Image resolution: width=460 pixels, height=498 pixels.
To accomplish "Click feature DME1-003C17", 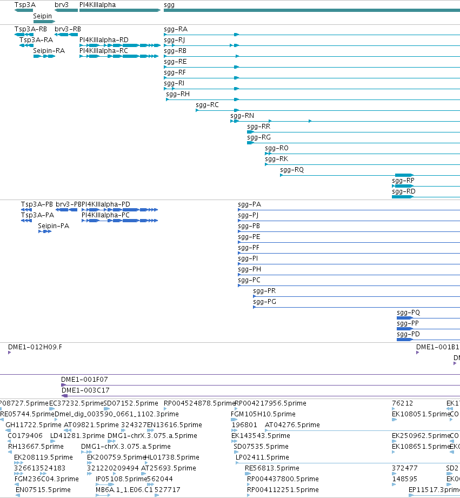I will coord(85,390).
